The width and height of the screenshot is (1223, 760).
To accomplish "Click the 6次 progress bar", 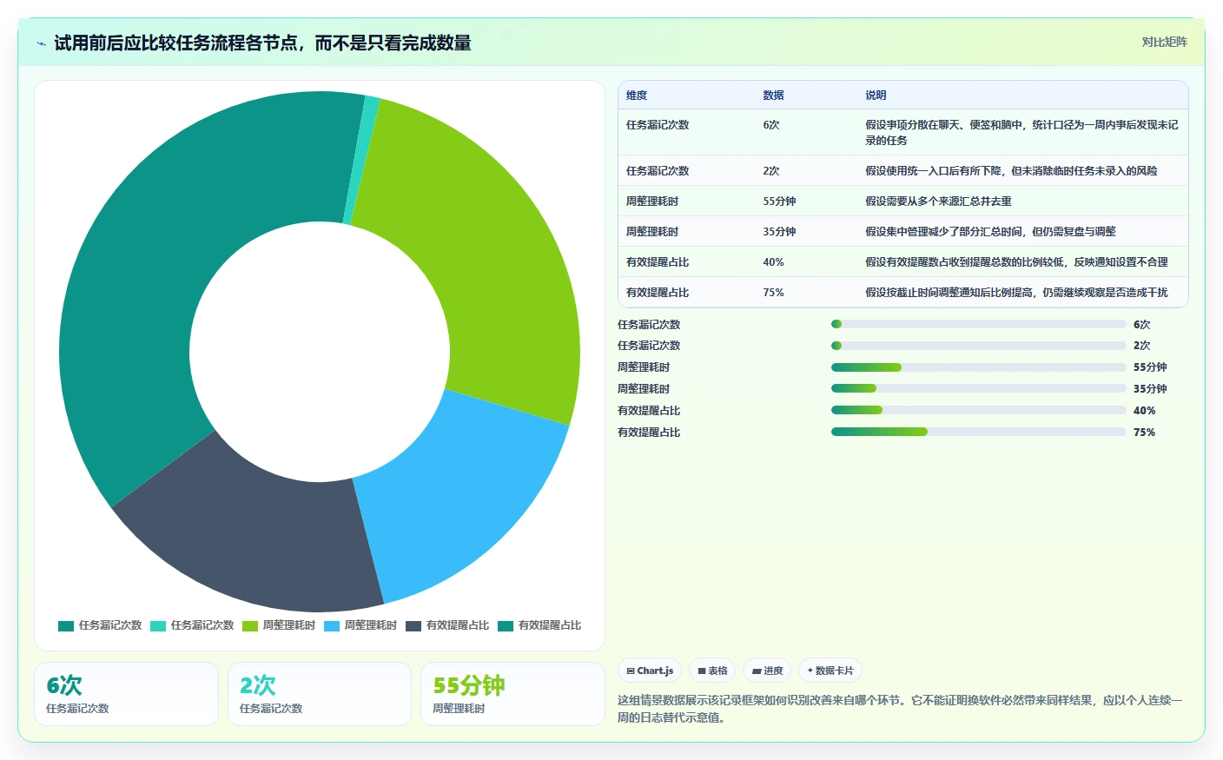I will click(x=978, y=324).
